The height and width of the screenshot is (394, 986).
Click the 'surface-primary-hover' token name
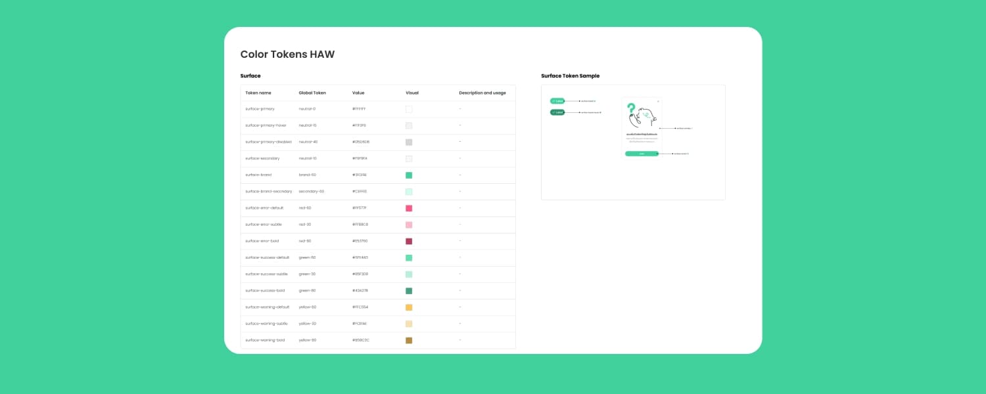[x=266, y=125]
